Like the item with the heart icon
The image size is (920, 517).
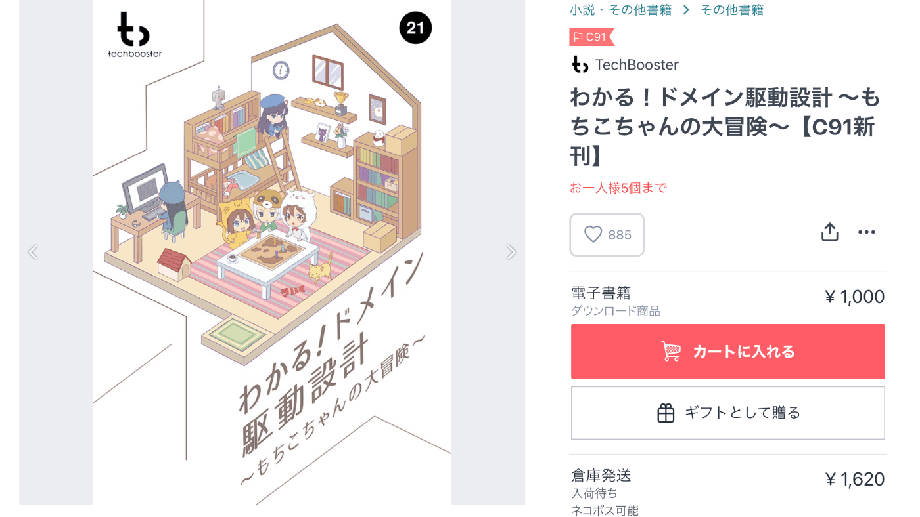coord(607,234)
